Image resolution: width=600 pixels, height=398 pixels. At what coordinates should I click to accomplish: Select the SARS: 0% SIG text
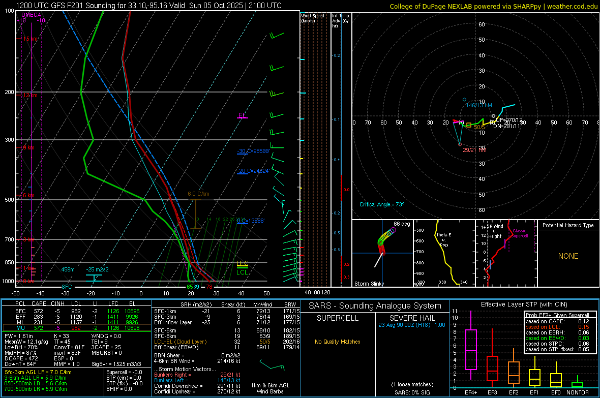412,392
